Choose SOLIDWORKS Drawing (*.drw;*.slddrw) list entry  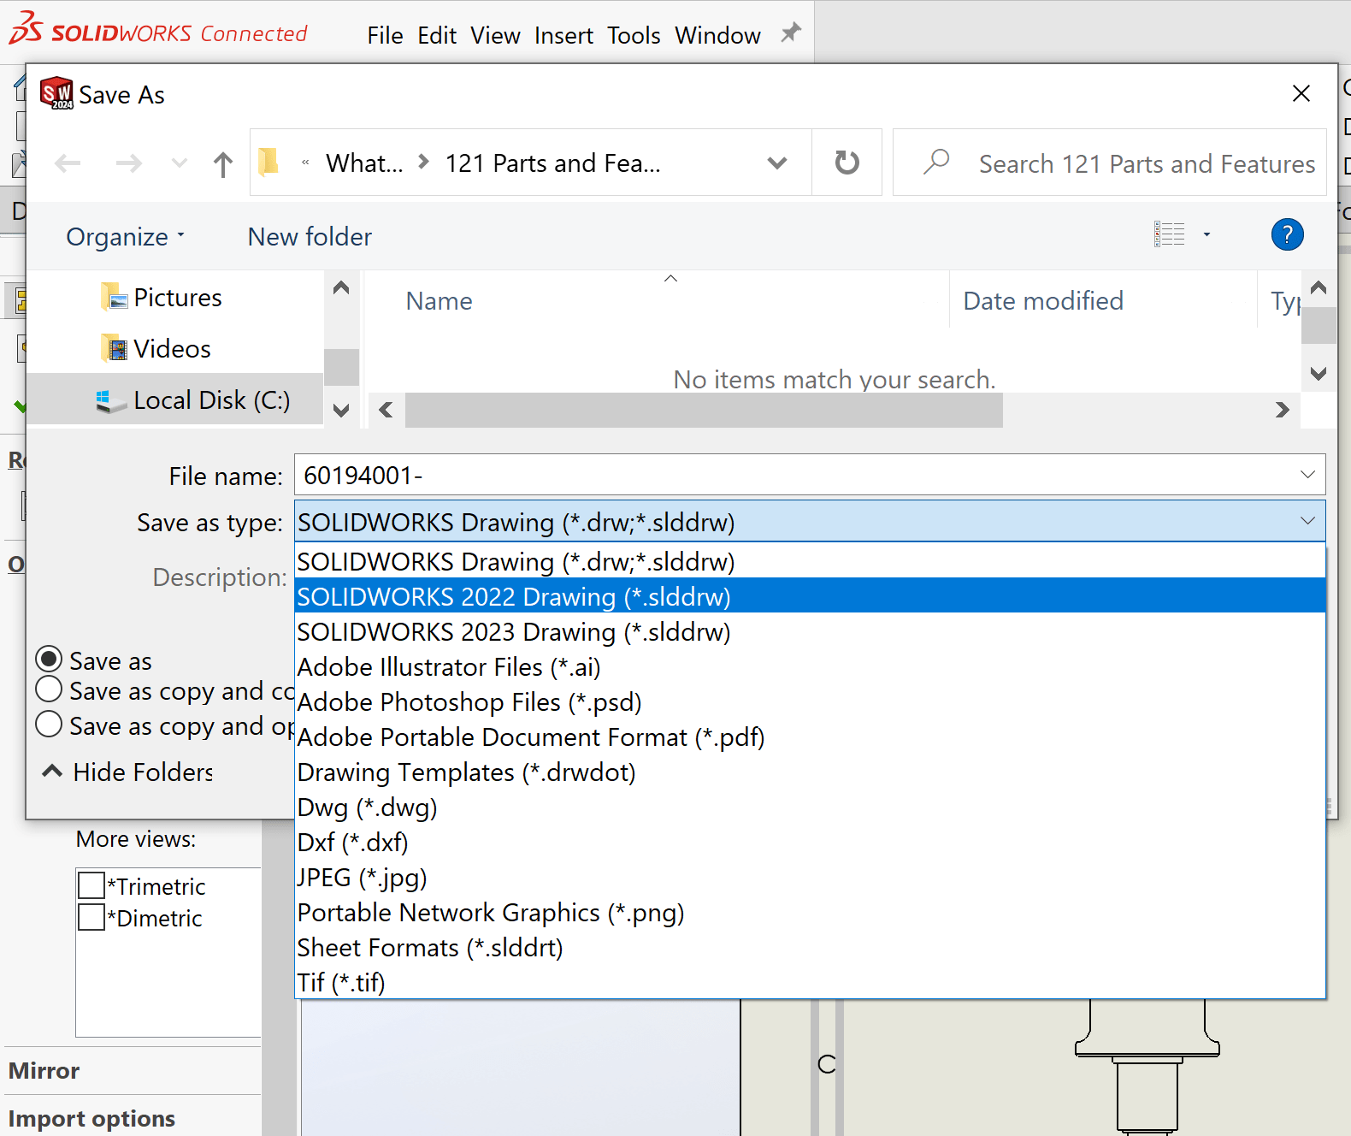[x=810, y=561]
